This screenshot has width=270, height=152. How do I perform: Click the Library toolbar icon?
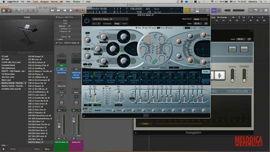pos(4,11)
